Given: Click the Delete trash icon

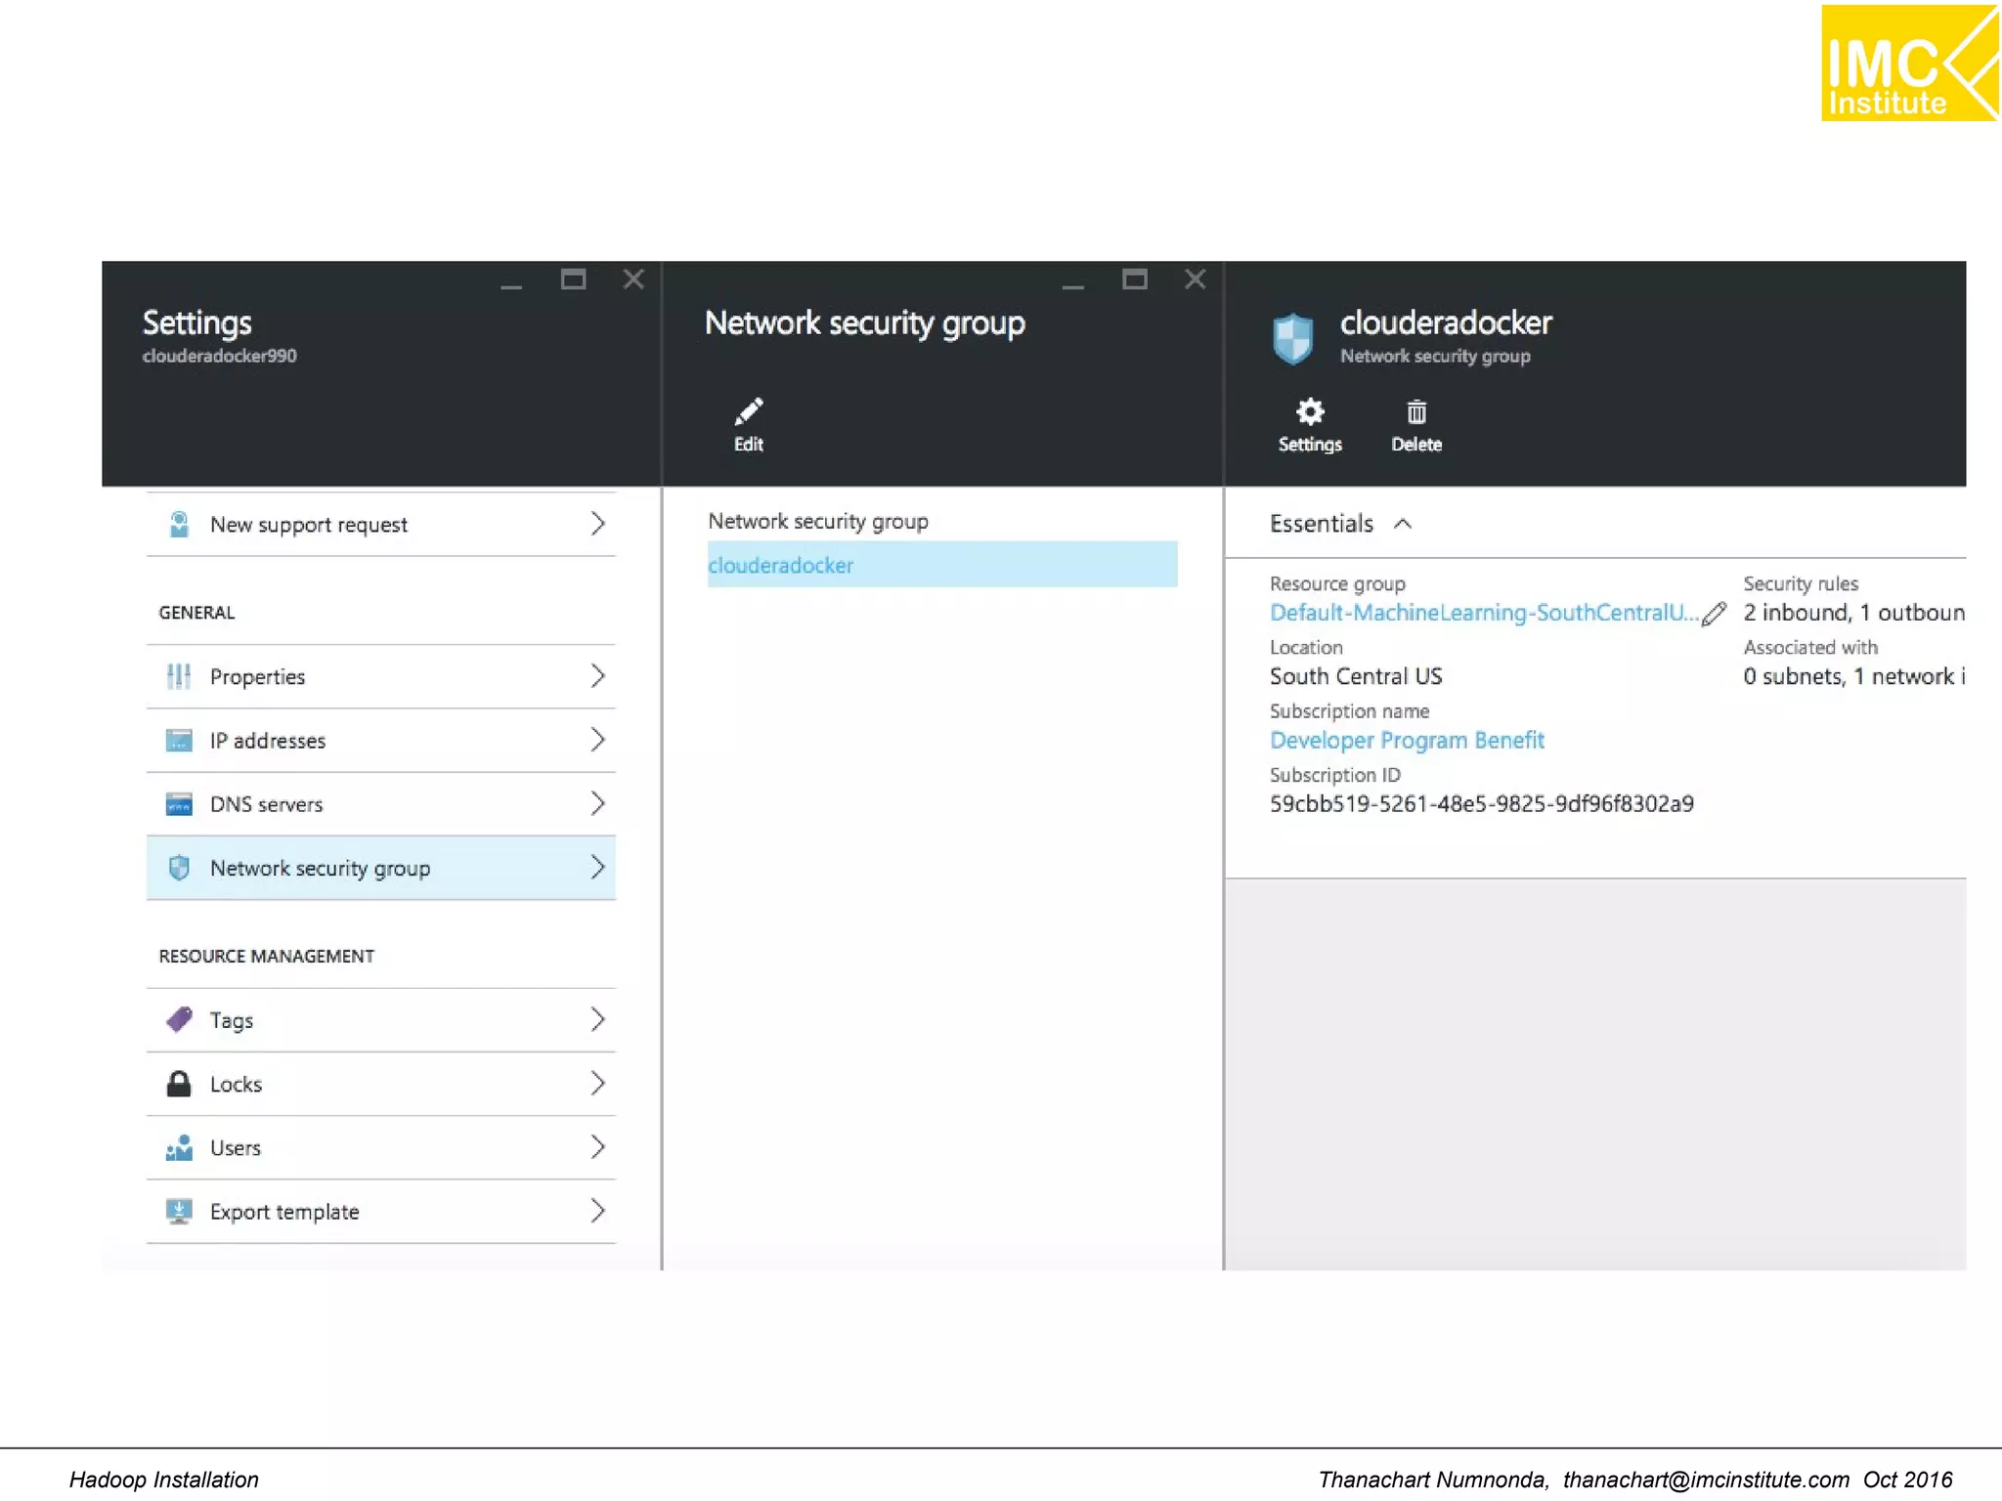Looking at the screenshot, I should click(x=1415, y=411).
